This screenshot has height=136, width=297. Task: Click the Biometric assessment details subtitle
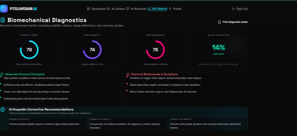coord(62,25)
